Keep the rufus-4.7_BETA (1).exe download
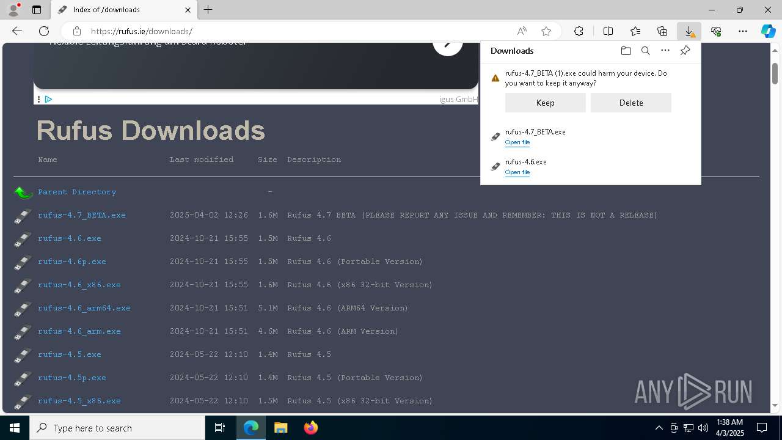782x440 pixels. (x=545, y=103)
